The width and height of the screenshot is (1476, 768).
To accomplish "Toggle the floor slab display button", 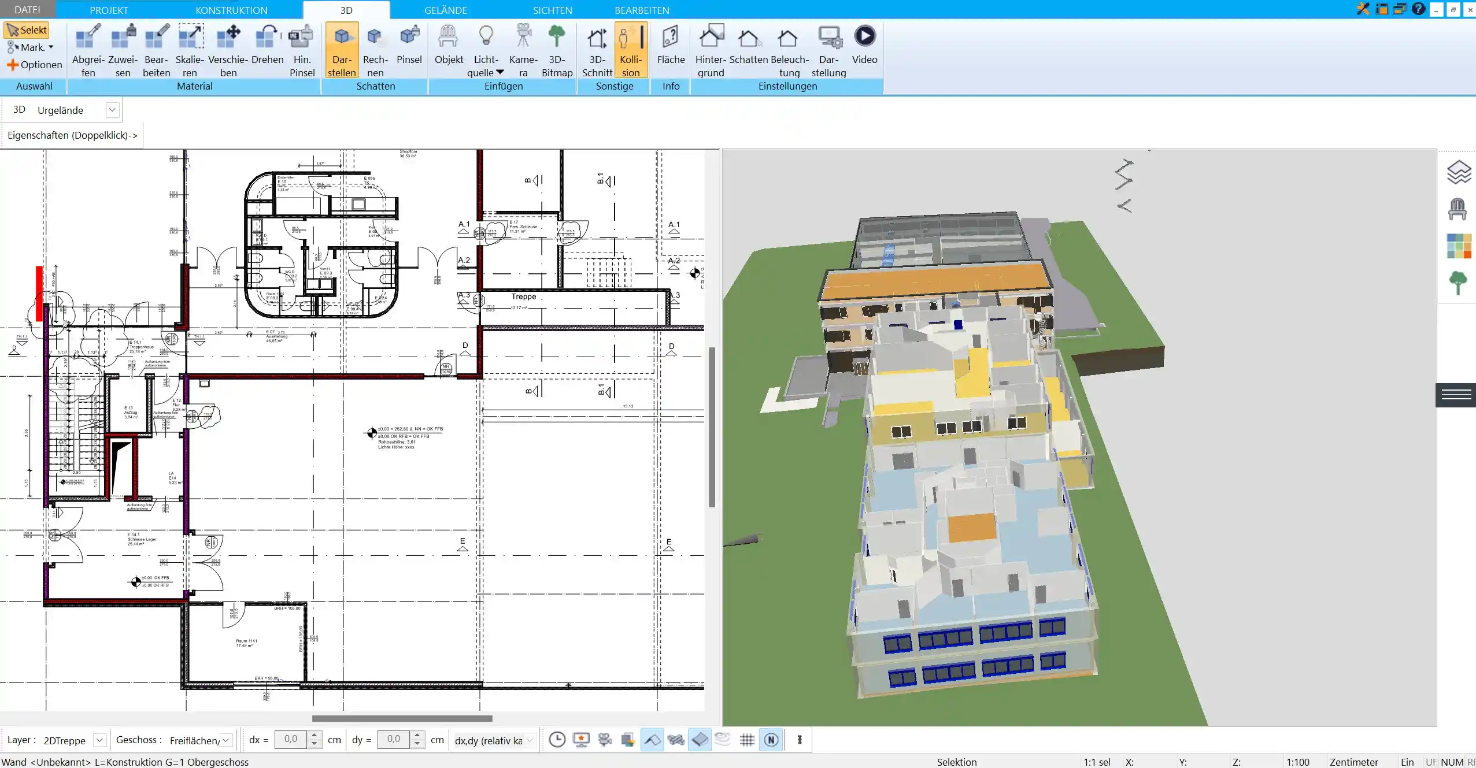I will 700,740.
